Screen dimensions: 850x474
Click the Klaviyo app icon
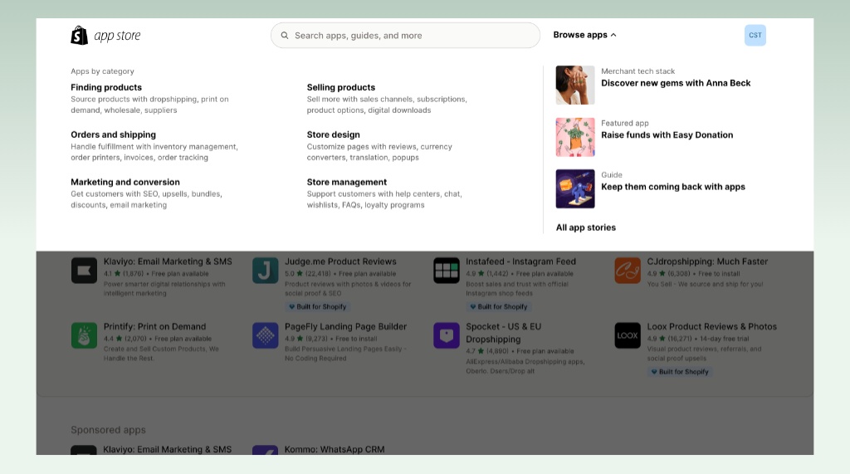tap(84, 271)
